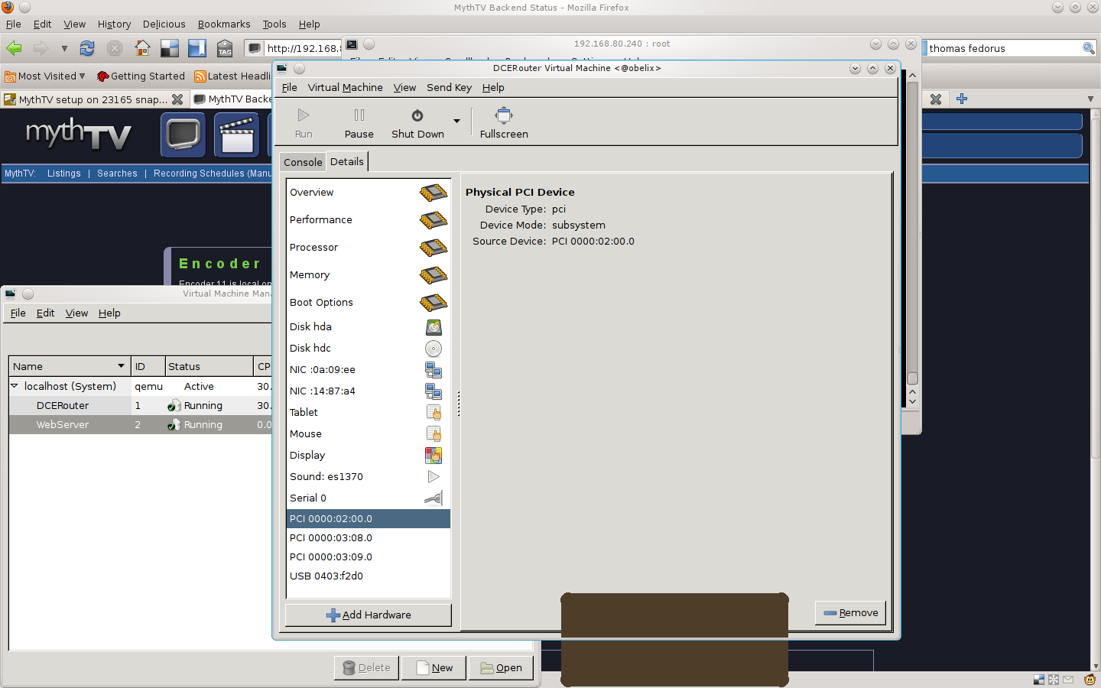This screenshot has width=1101, height=688.
Task: Select Sound: es1370 device
Action: 368,477
